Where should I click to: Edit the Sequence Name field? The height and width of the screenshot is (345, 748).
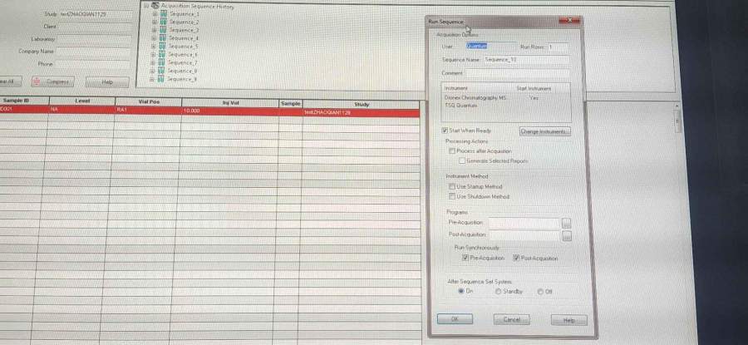point(526,60)
